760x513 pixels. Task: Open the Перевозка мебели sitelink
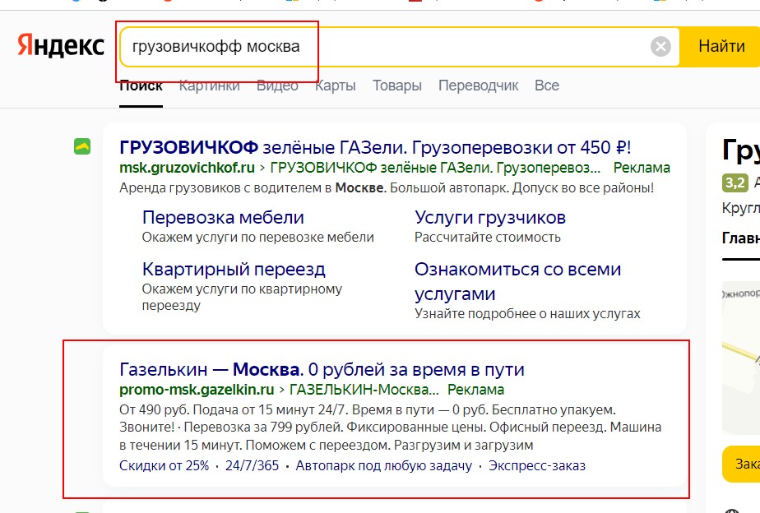click(223, 218)
